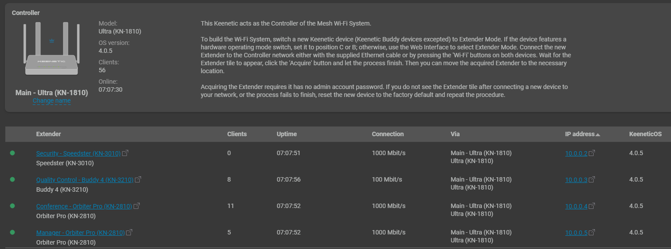Sort by the Via column header
The image size is (671, 249).
[x=455, y=134]
